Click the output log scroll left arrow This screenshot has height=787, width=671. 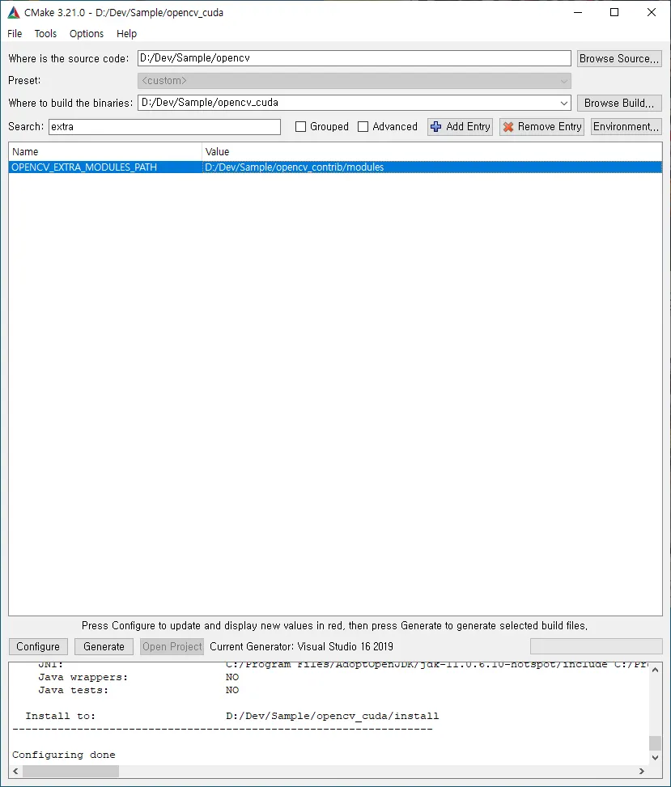pyautogui.click(x=15, y=771)
